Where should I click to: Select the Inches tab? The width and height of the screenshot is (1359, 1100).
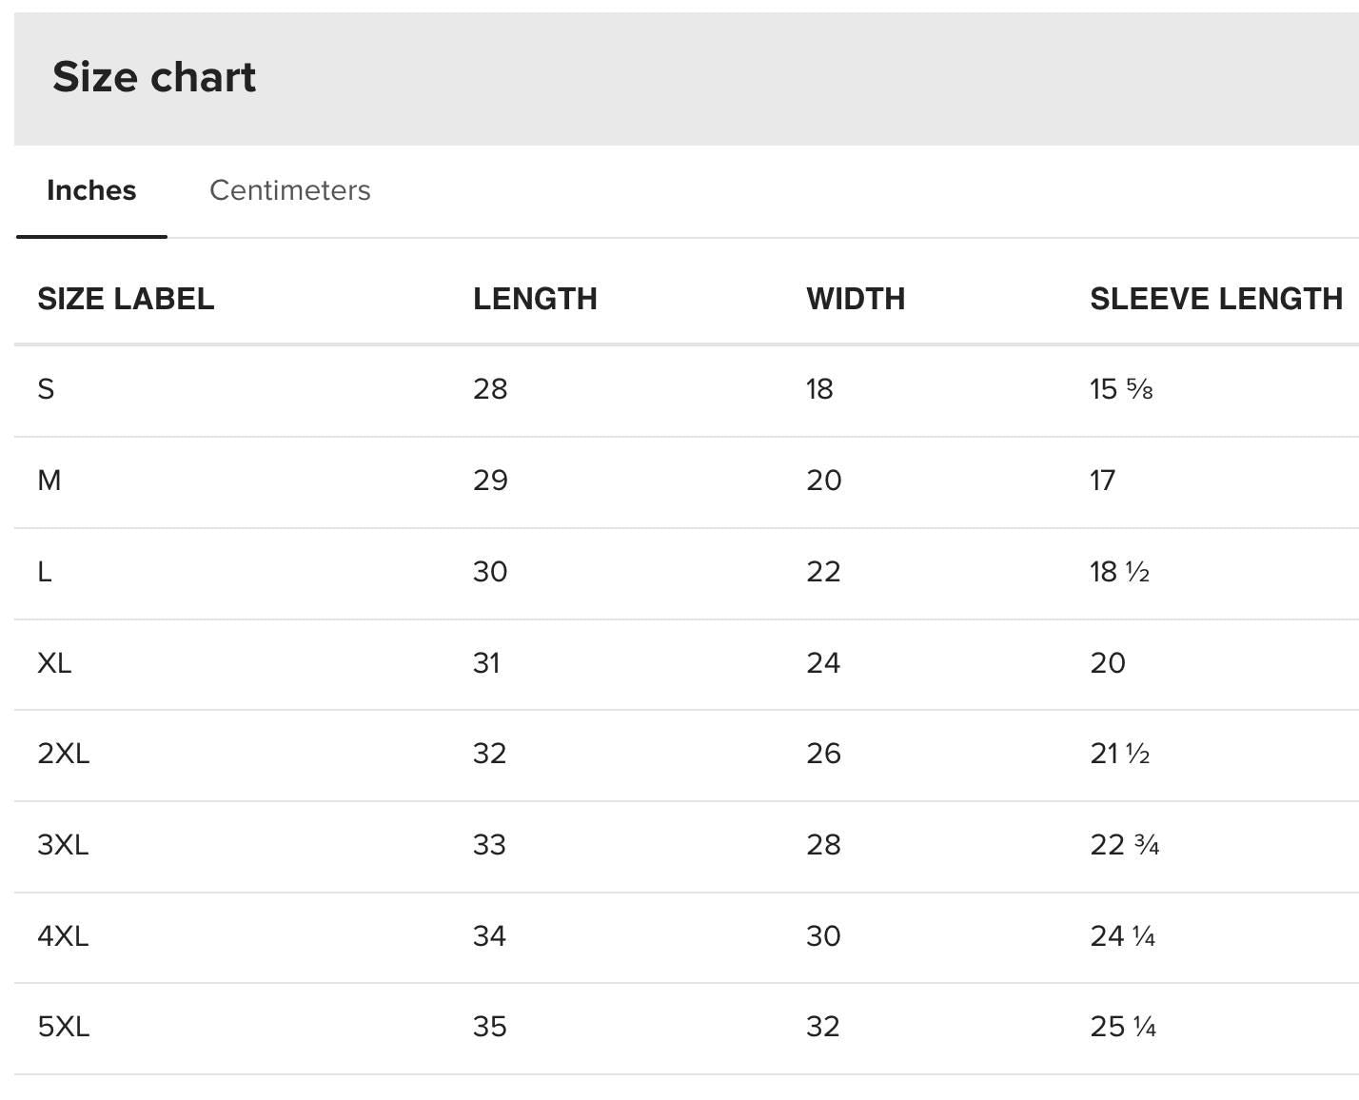pyautogui.click(x=91, y=190)
